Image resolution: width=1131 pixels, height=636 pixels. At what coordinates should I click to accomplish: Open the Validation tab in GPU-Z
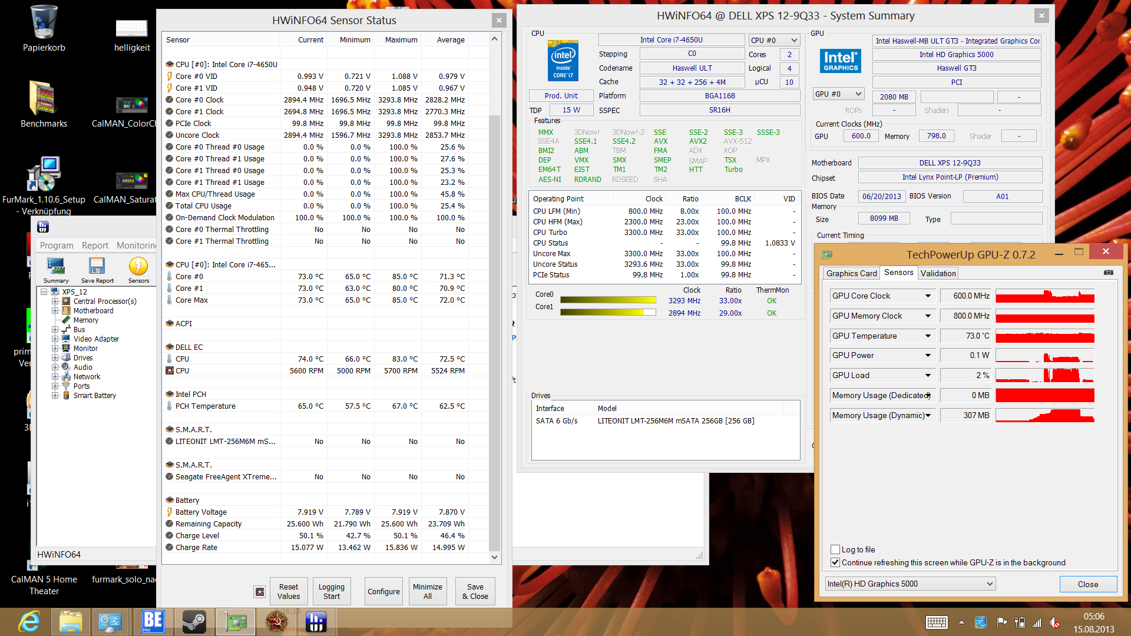click(938, 273)
